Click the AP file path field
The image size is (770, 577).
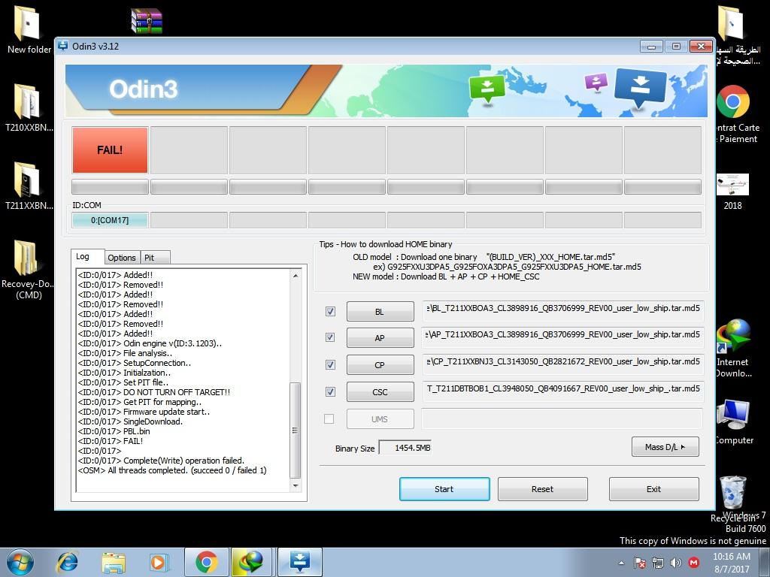[562, 337]
